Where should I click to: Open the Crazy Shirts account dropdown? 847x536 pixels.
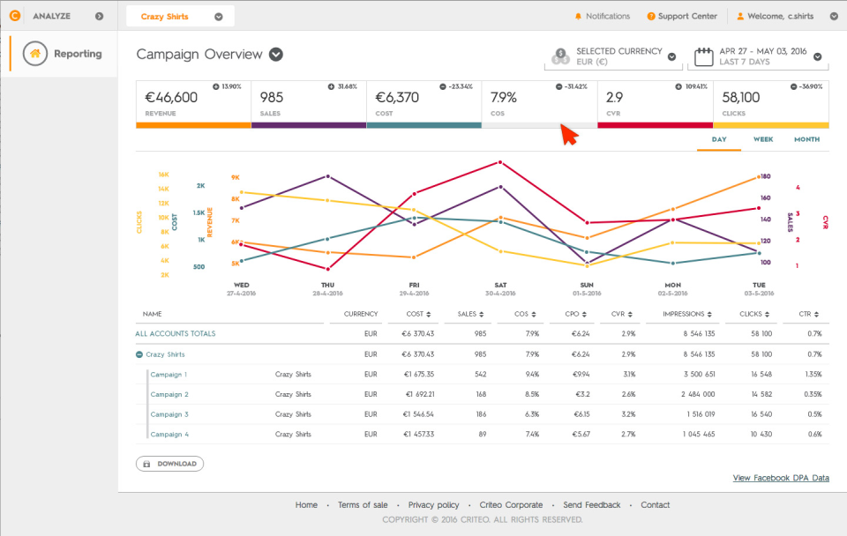click(218, 15)
